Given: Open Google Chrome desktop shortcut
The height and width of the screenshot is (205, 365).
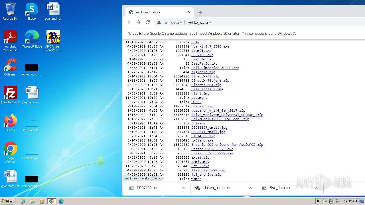Looking at the screenshot, I should pyautogui.click(x=10, y=152).
